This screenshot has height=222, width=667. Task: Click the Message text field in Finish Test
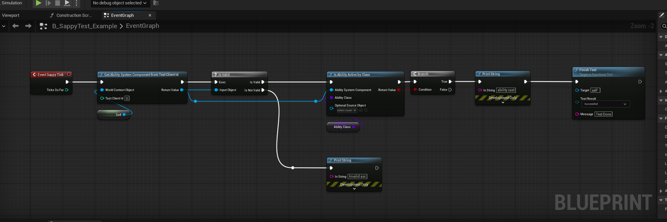coord(603,114)
